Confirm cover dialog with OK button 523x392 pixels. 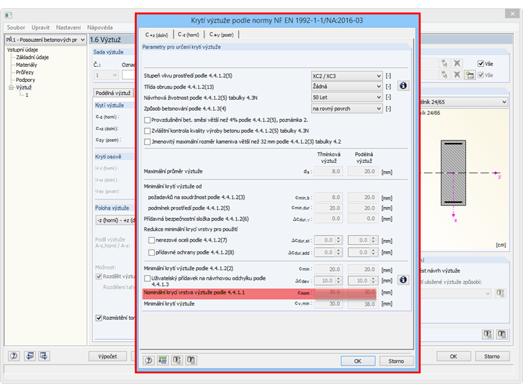tap(358, 361)
